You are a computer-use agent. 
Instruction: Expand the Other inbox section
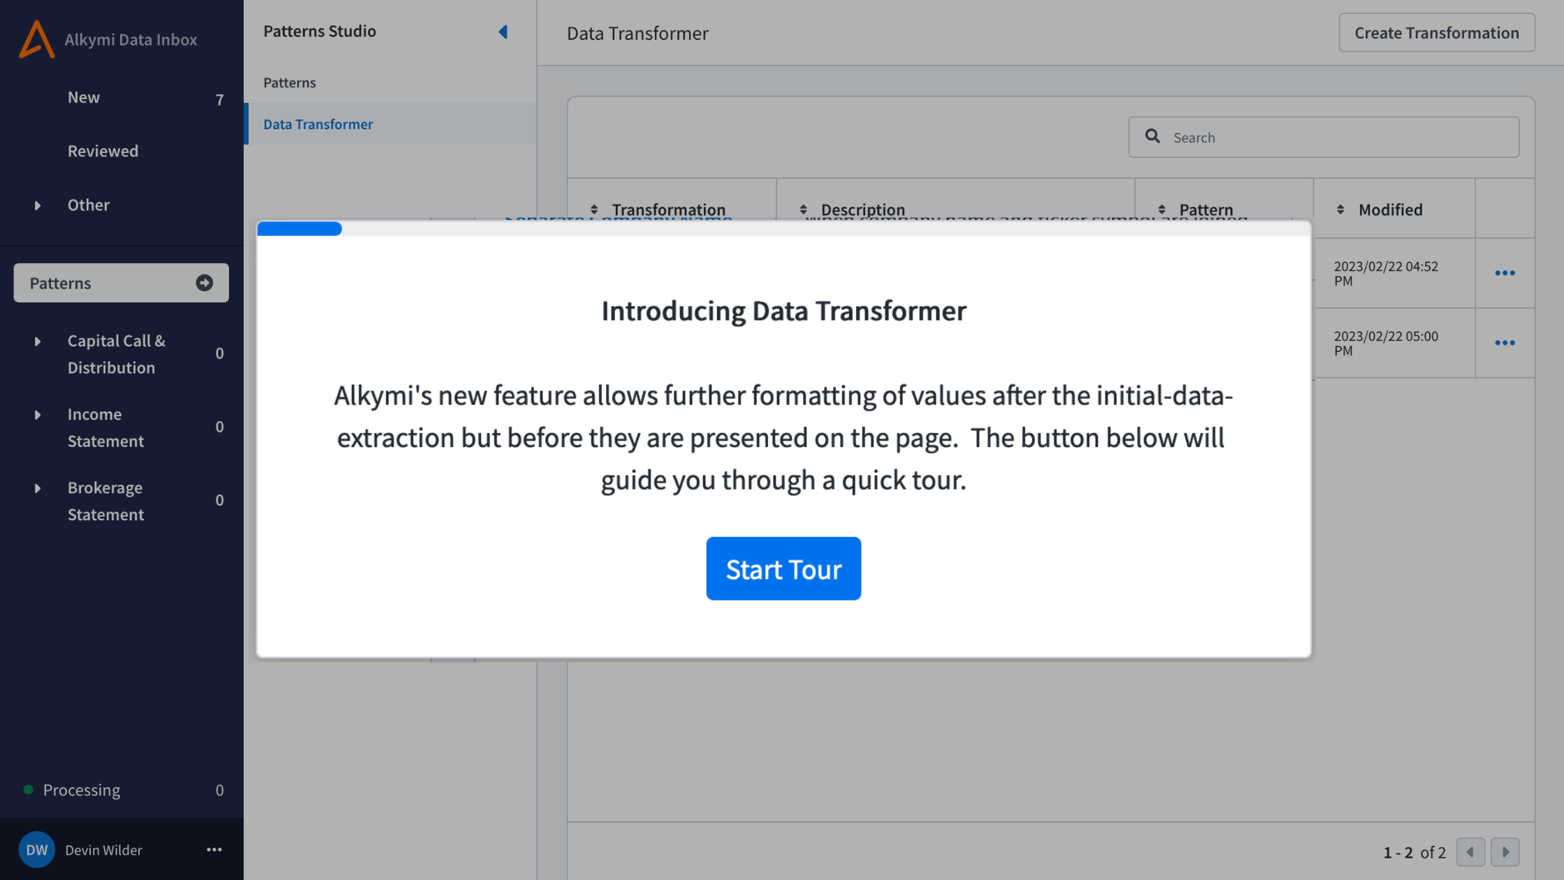click(x=38, y=205)
